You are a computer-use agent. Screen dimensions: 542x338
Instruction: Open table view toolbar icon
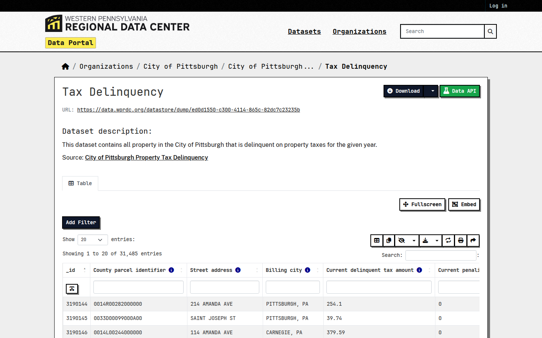[x=377, y=240]
